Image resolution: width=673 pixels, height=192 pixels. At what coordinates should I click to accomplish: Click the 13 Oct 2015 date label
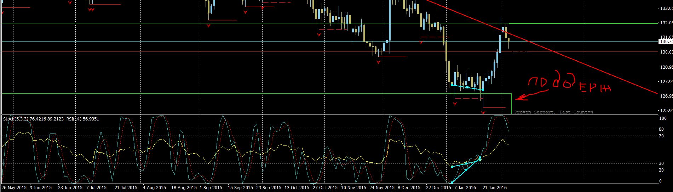pyautogui.click(x=298, y=188)
